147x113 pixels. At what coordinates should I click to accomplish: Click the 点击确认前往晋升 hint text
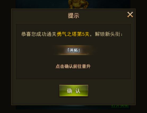click(x=73, y=66)
